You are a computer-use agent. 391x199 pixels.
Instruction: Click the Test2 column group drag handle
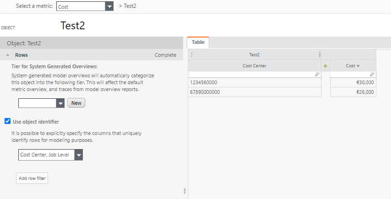click(x=192, y=55)
